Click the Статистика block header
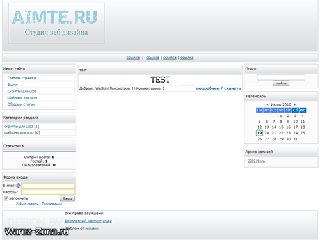The height and width of the screenshot is (240, 320). (39, 146)
